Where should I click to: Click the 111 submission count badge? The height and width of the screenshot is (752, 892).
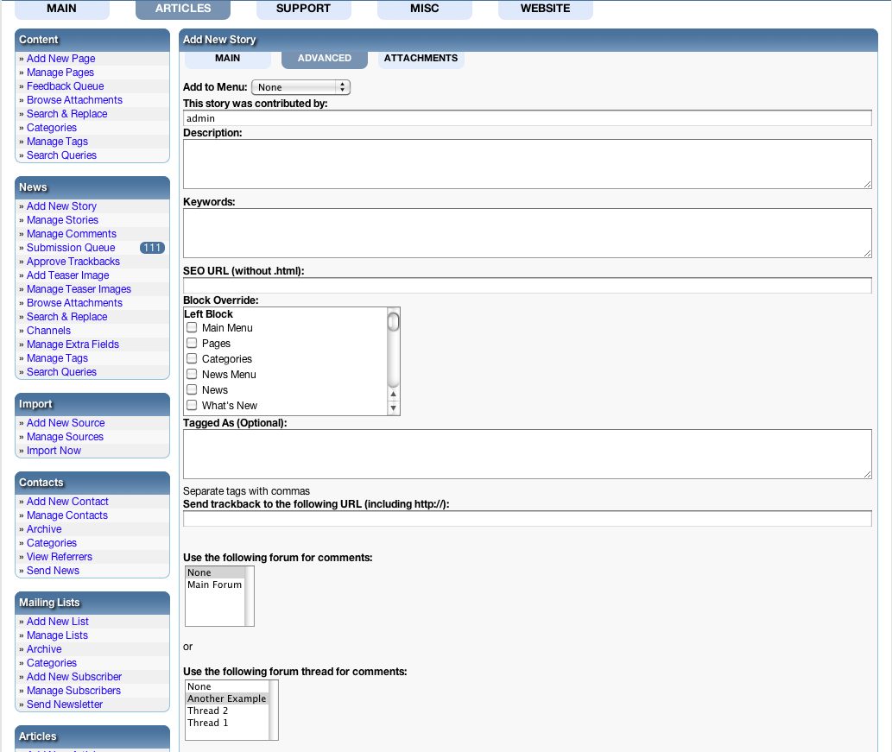(x=152, y=248)
